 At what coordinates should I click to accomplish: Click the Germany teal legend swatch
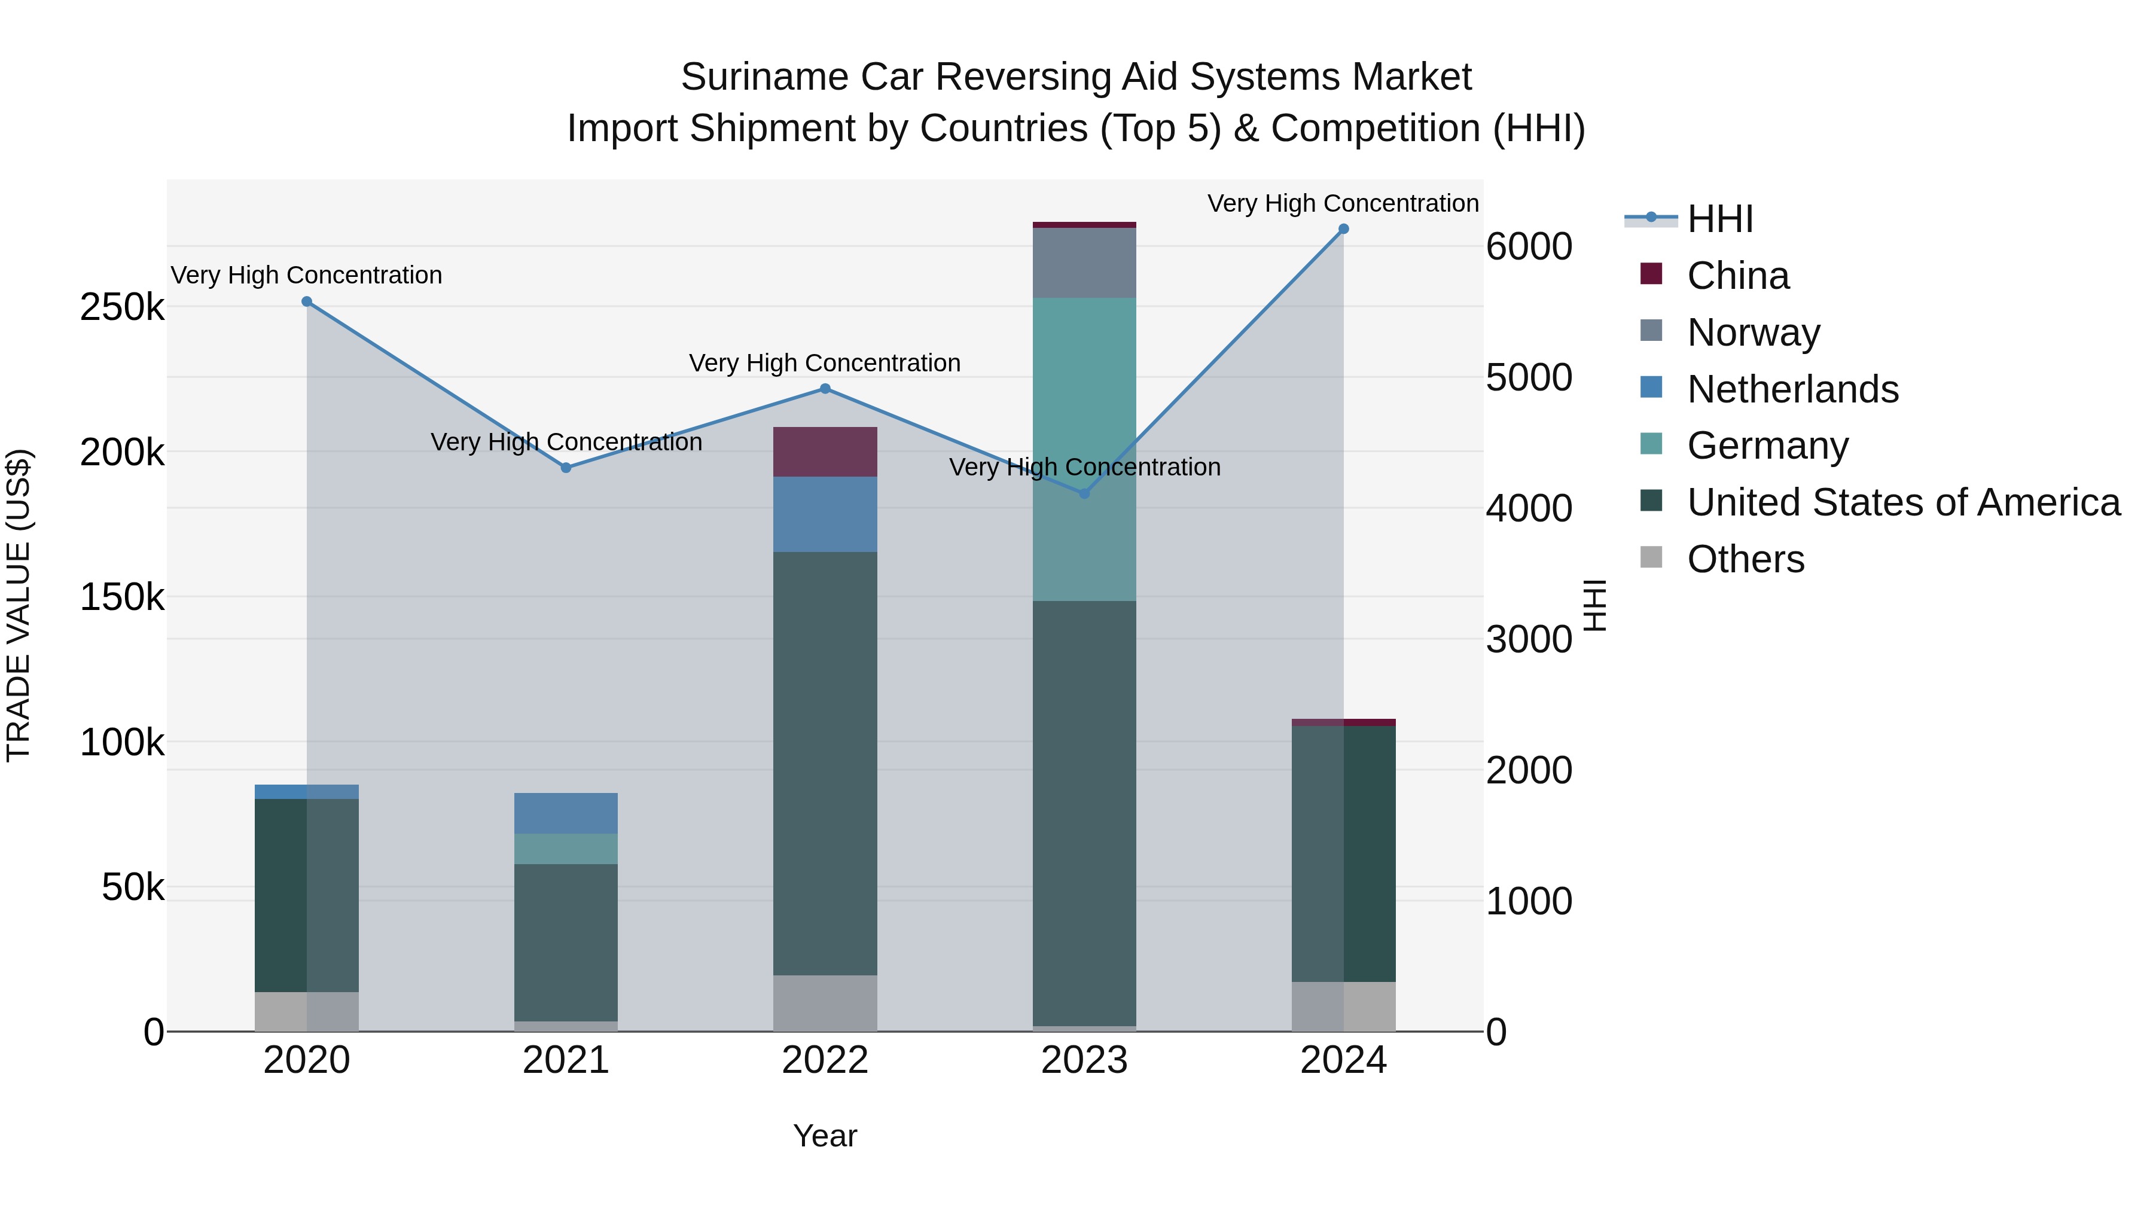point(1651,444)
